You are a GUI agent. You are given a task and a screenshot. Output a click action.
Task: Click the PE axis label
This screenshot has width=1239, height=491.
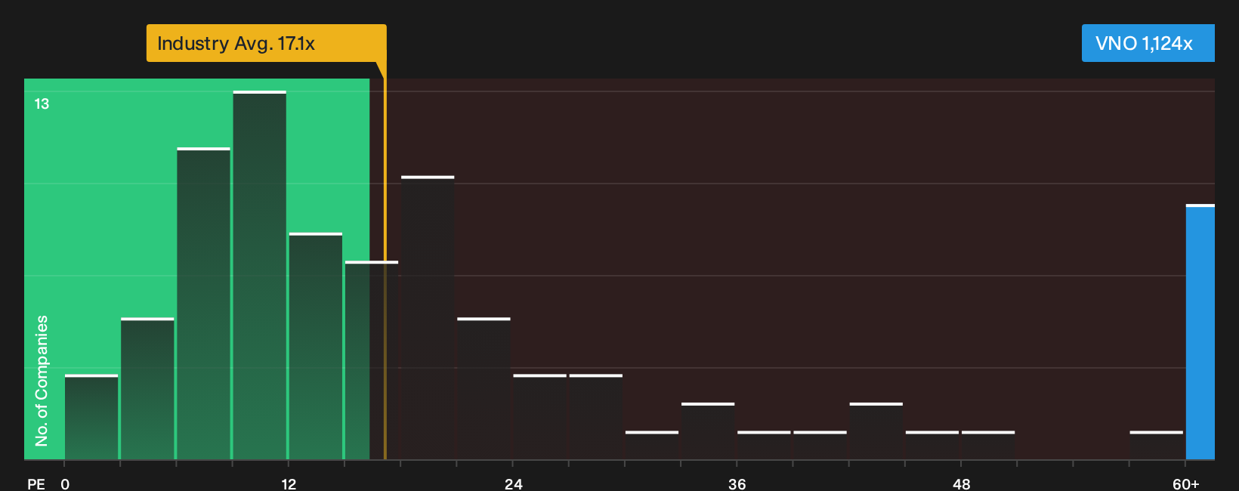point(36,483)
